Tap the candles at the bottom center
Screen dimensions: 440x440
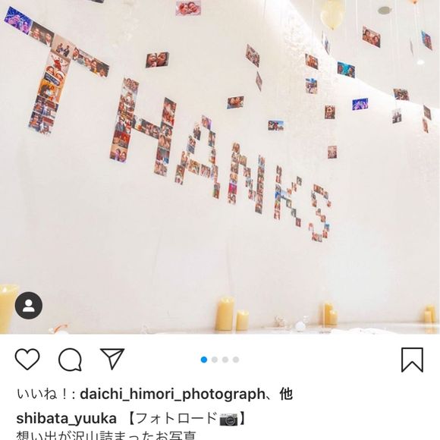click(x=232, y=314)
